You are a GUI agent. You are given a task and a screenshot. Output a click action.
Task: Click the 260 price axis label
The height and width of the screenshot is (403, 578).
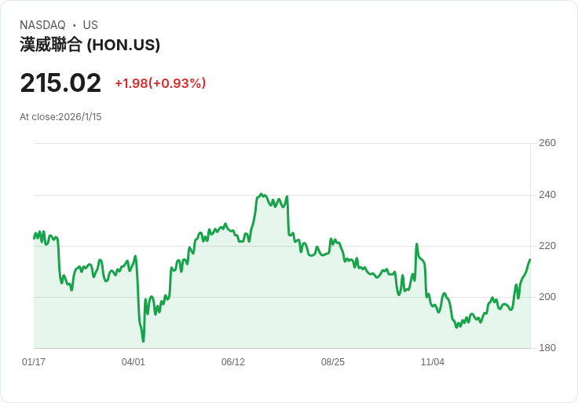coord(547,143)
